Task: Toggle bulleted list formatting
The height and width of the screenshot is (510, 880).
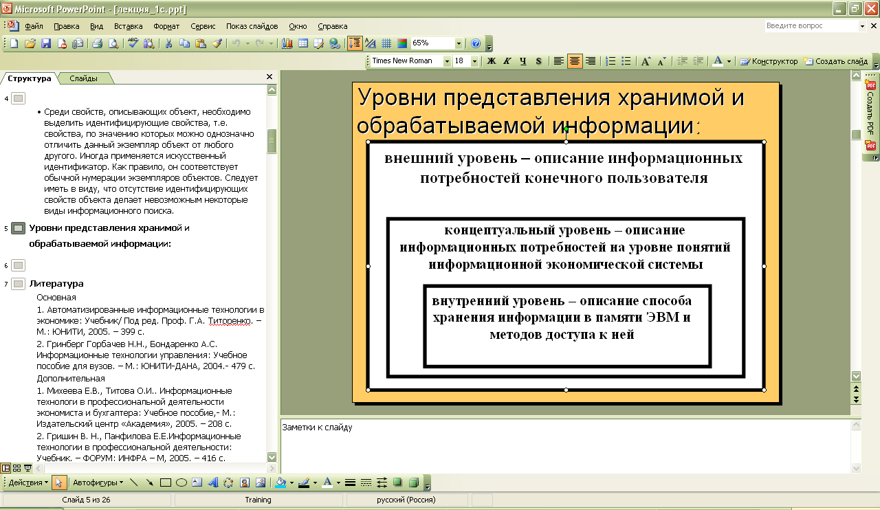Action: tap(626, 61)
